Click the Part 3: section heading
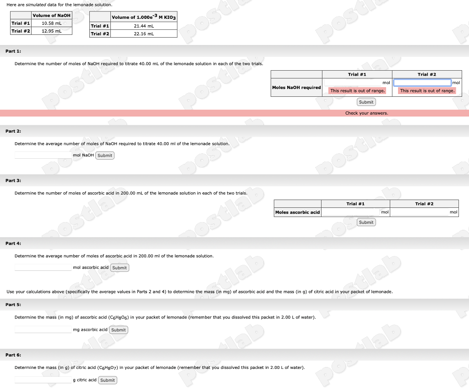The height and width of the screenshot is (390, 469). tap(13, 181)
